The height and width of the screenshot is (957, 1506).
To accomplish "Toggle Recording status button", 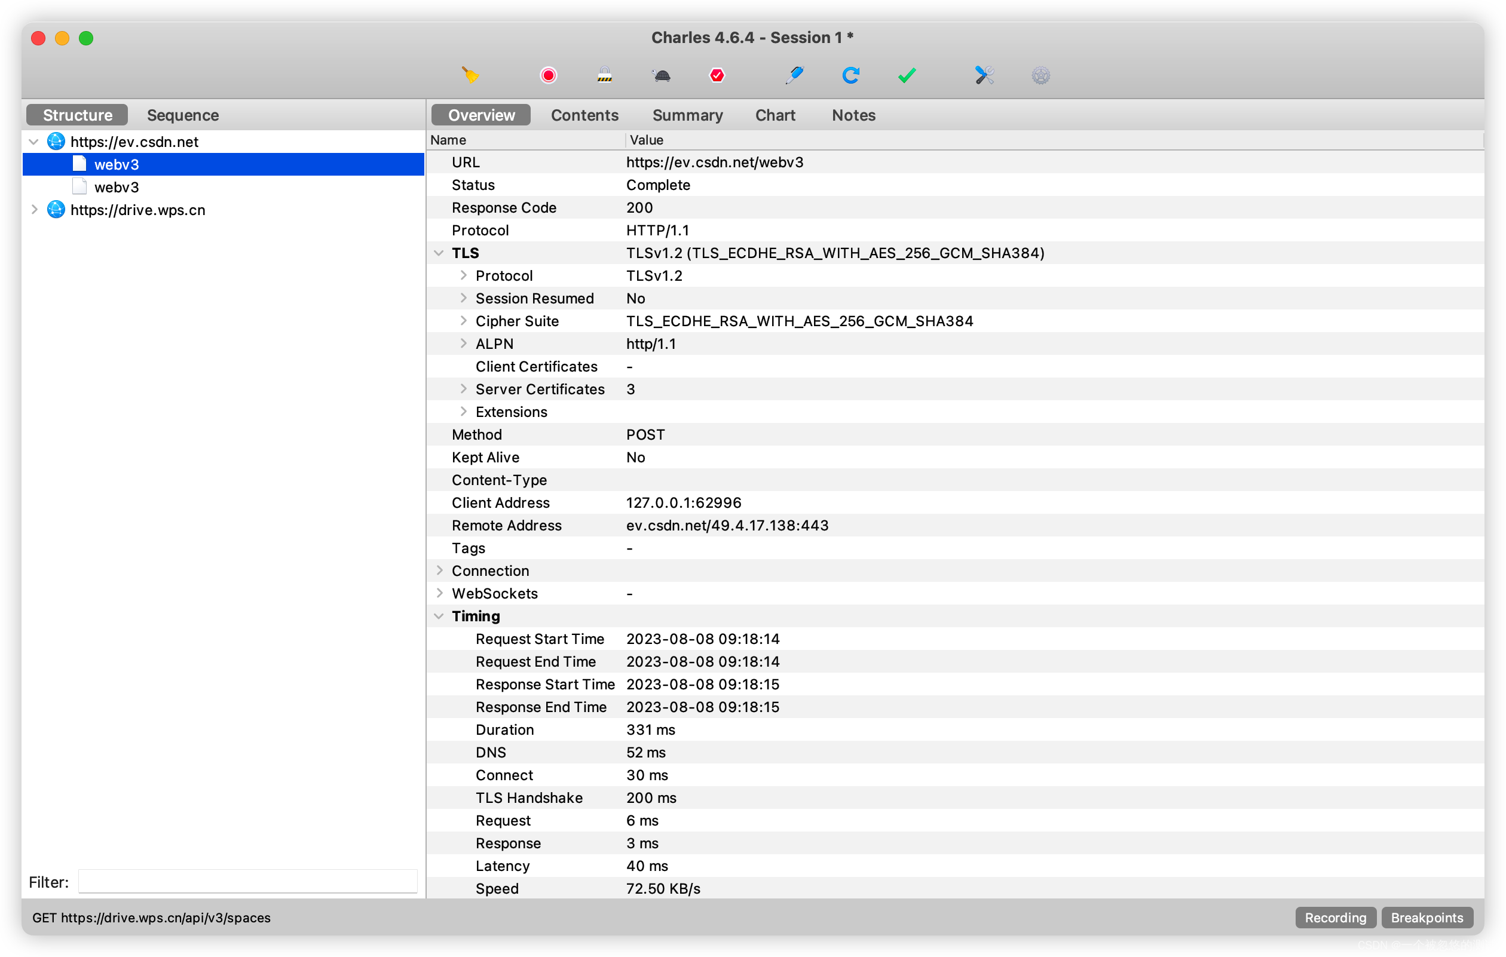I will coord(1334,917).
